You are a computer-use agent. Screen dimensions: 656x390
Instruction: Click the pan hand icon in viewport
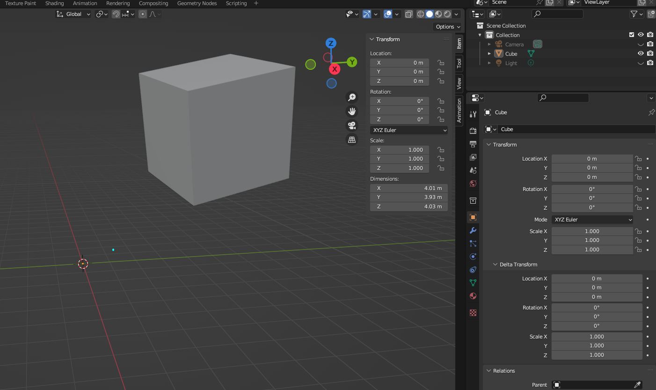point(352,111)
